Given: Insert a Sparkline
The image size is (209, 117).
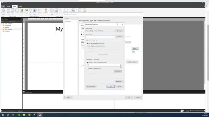Looking at the screenshot, I should [40, 11].
